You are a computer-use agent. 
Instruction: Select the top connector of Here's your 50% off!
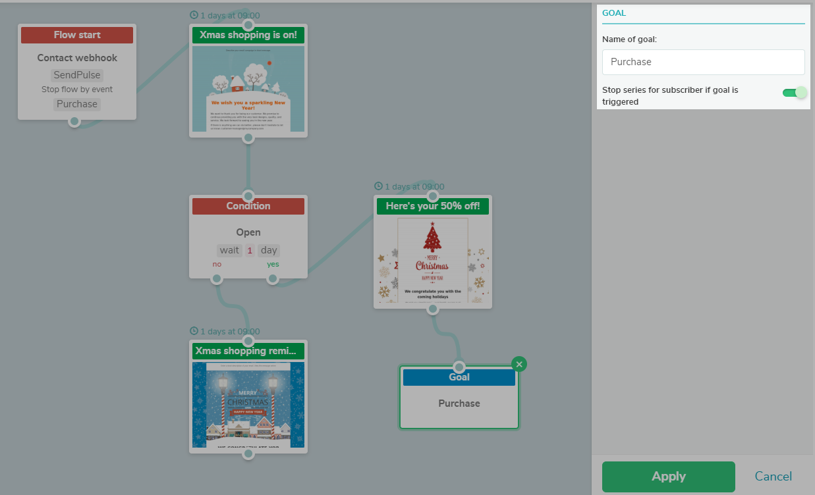[432, 196]
